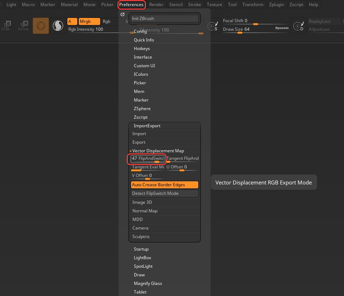
Task: Toggle the Rgb mode button
Action: pos(106,21)
